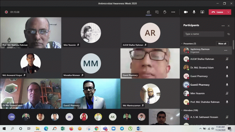235x132 pixels.
Task: Open the notification center icon
Action: 229,129
